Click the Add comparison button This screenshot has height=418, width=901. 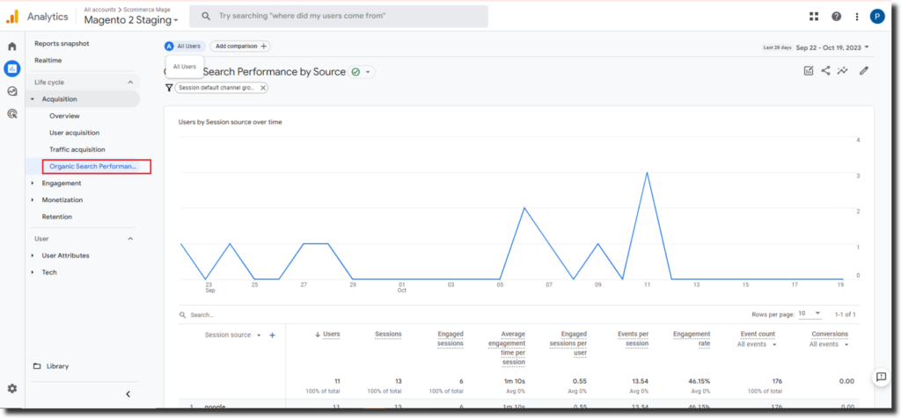click(240, 46)
